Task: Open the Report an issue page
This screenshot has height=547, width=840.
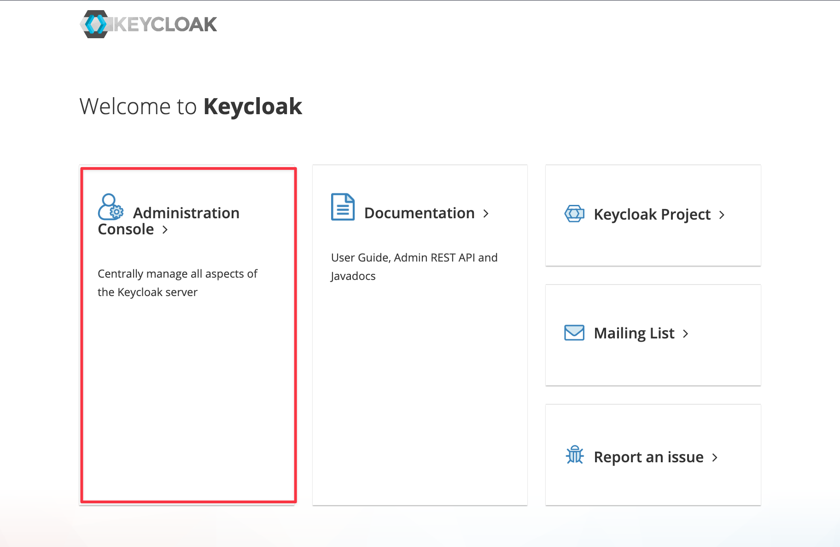Action: click(x=648, y=456)
